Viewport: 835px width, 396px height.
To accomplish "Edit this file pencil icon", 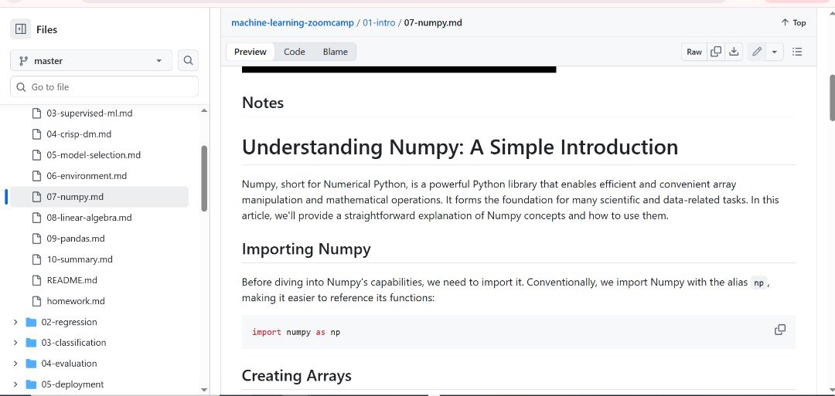I will tap(757, 52).
